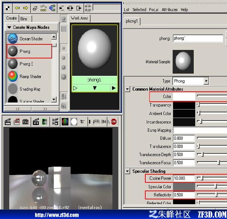Click the yellow back arrow in Hypershade toolbar
The width and height of the screenshot is (227, 219).
tap(17, 8)
